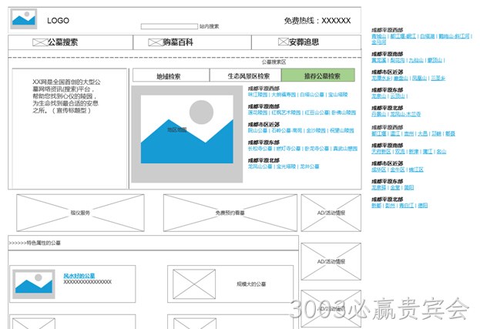Open the 金堂 region link

click(x=395, y=188)
